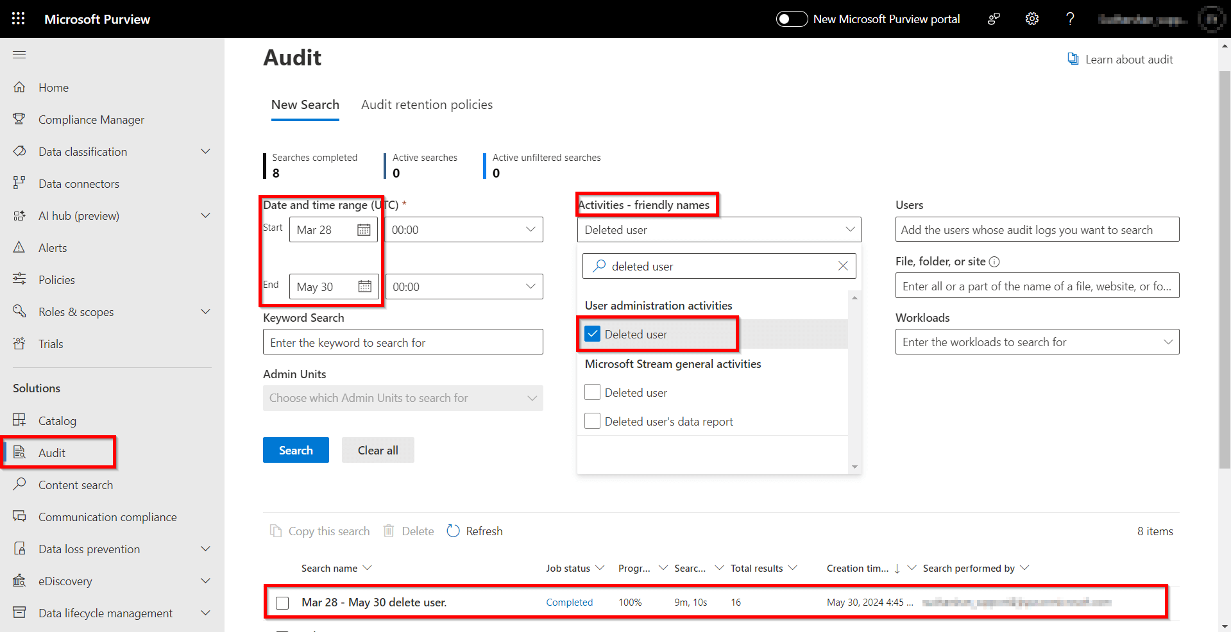
Task: Click the Data lifecycle management icon
Action: coord(19,613)
